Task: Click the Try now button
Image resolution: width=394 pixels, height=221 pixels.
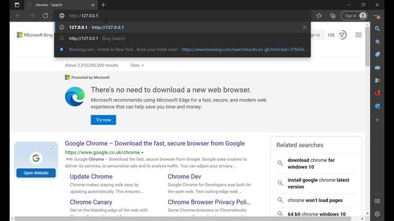Action: [103, 120]
